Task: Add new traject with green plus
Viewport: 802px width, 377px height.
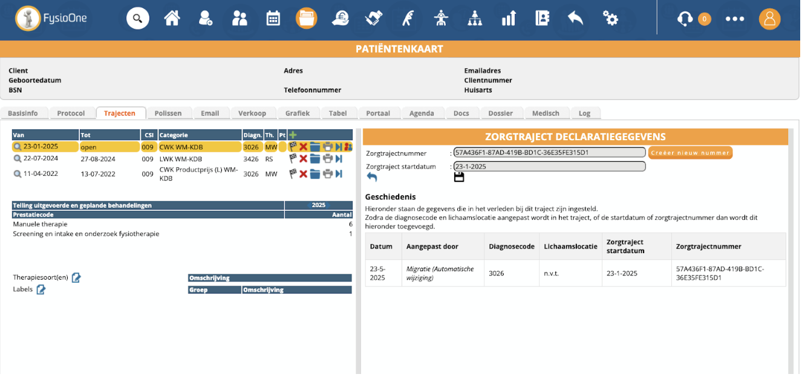Action: coord(293,135)
